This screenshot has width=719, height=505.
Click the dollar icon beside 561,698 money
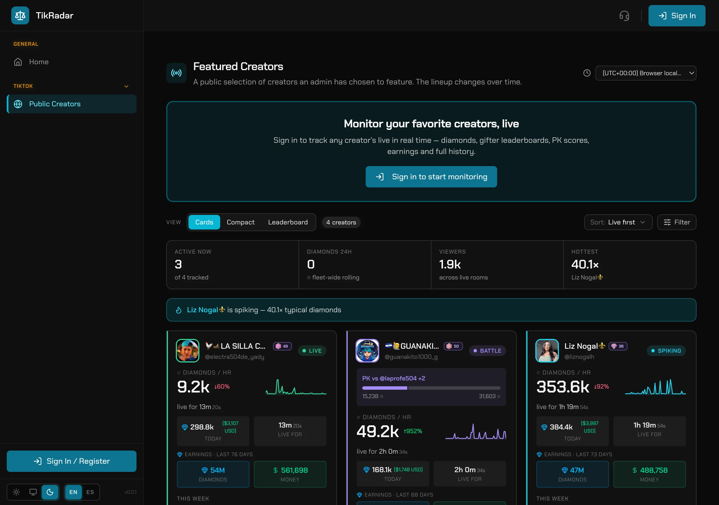275,470
